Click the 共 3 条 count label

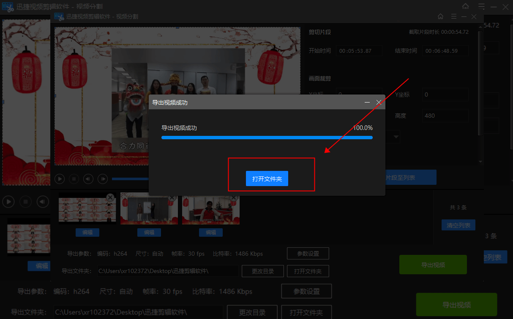point(458,207)
